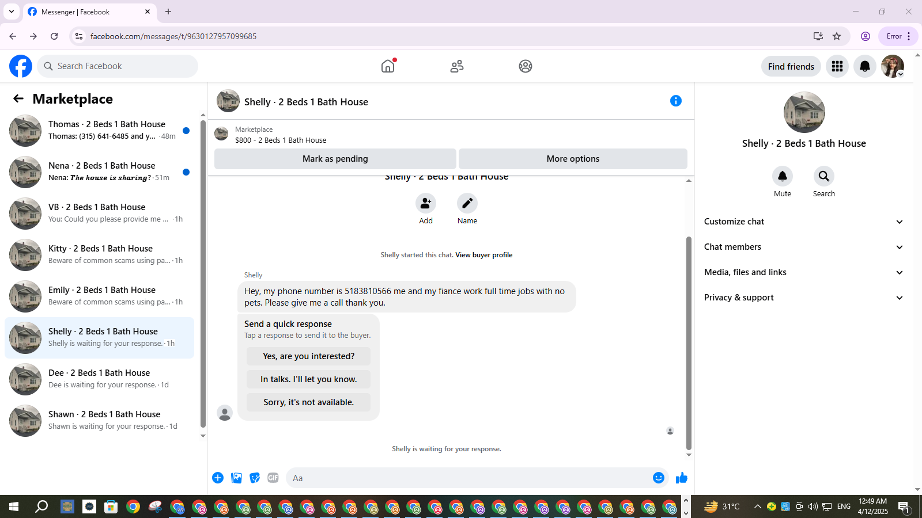922x518 pixels.
Task: Open the tab search dropdown arrow
Action: coord(12,12)
